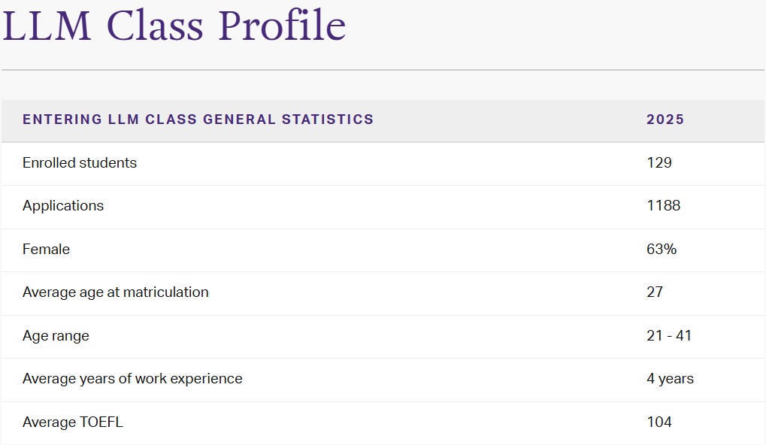Click 'Average years of work experience' label
The image size is (766, 445).
tap(132, 379)
